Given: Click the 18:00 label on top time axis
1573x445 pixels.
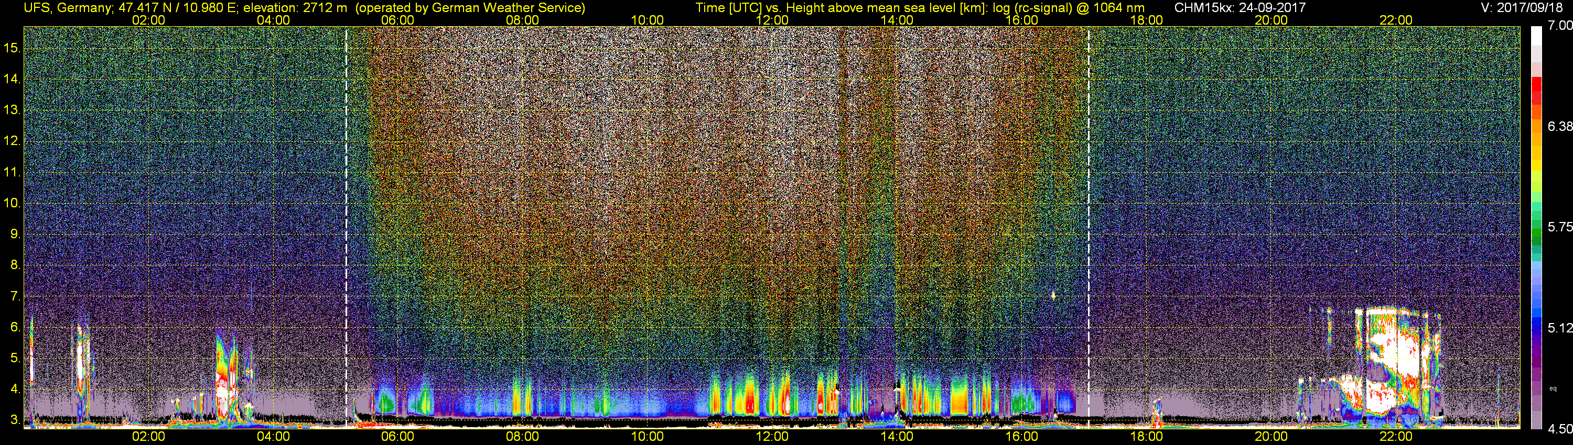Looking at the screenshot, I should (x=1146, y=20).
